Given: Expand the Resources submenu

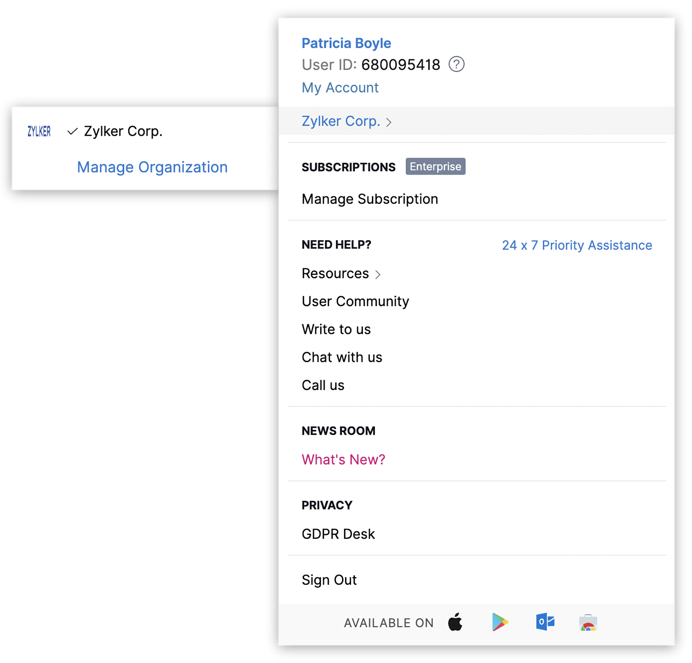Looking at the screenshot, I should (341, 274).
